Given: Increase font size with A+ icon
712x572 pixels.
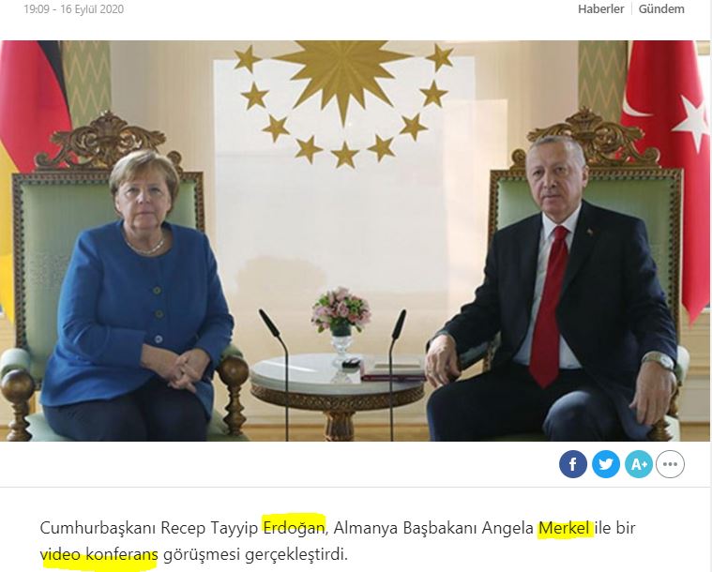Looking at the screenshot, I should pyautogui.click(x=639, y=464).
